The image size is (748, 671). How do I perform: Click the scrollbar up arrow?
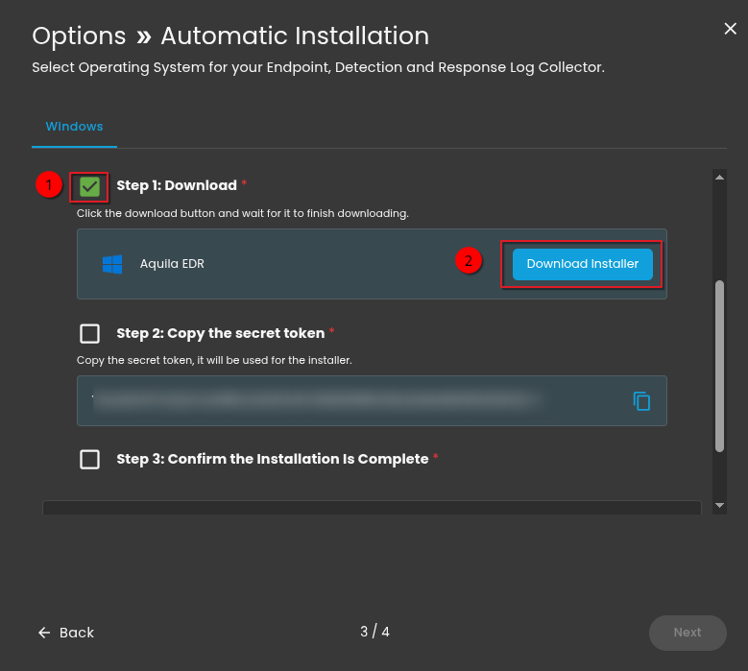(719, 176)
